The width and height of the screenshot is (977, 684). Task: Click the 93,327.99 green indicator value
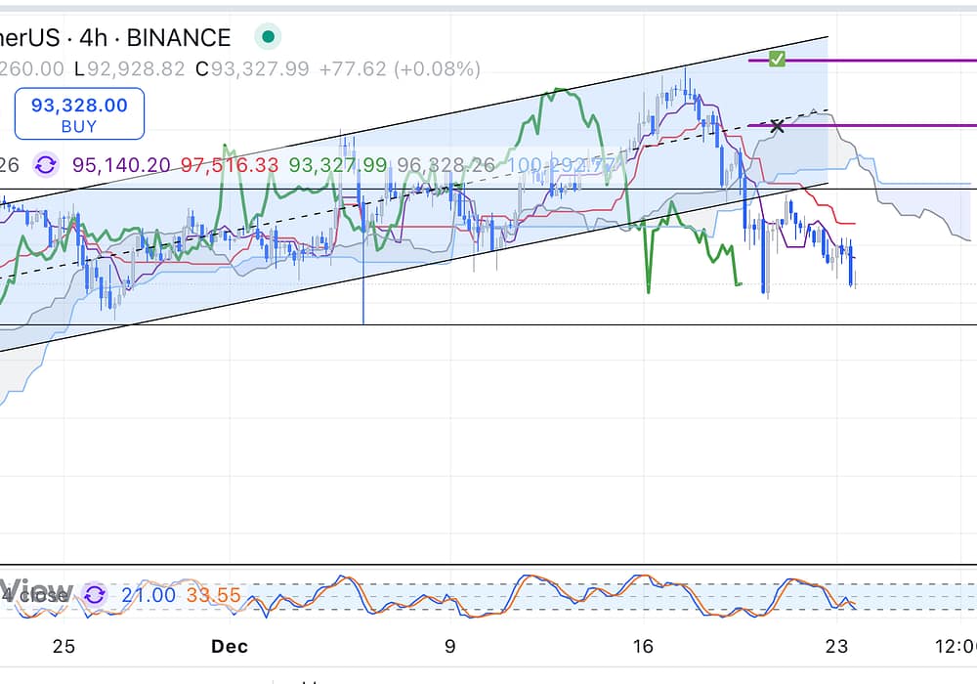(337, 165)
